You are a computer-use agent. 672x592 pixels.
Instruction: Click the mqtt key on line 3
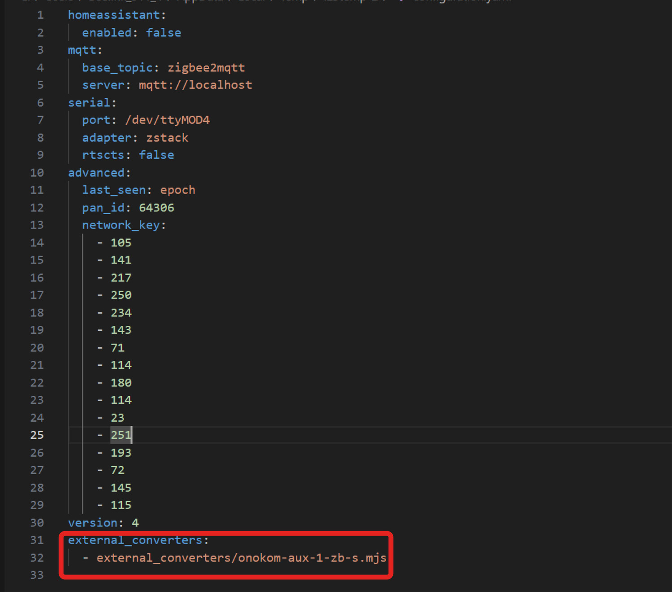tap(82, 50)
